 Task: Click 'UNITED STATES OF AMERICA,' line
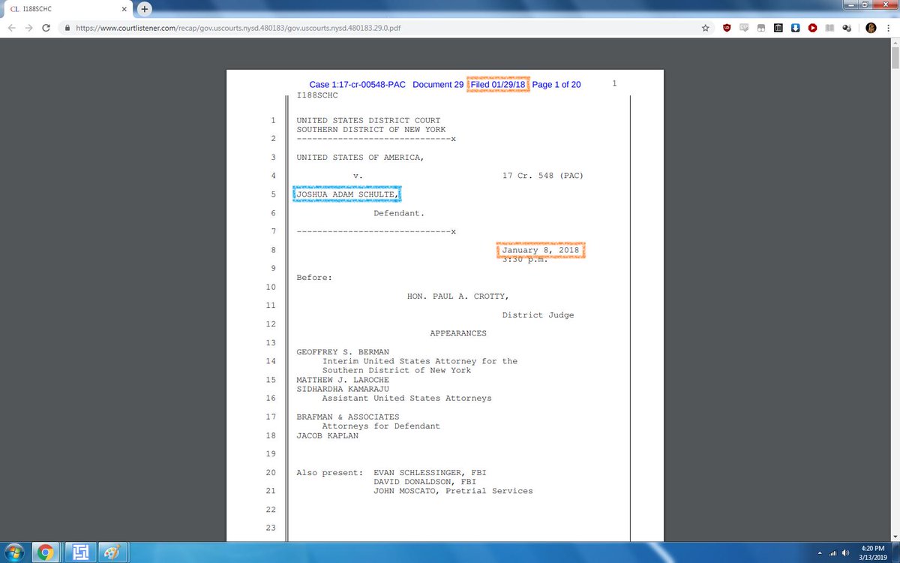pos(361,157)
